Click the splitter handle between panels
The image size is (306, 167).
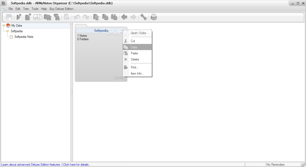coord(72,92)
